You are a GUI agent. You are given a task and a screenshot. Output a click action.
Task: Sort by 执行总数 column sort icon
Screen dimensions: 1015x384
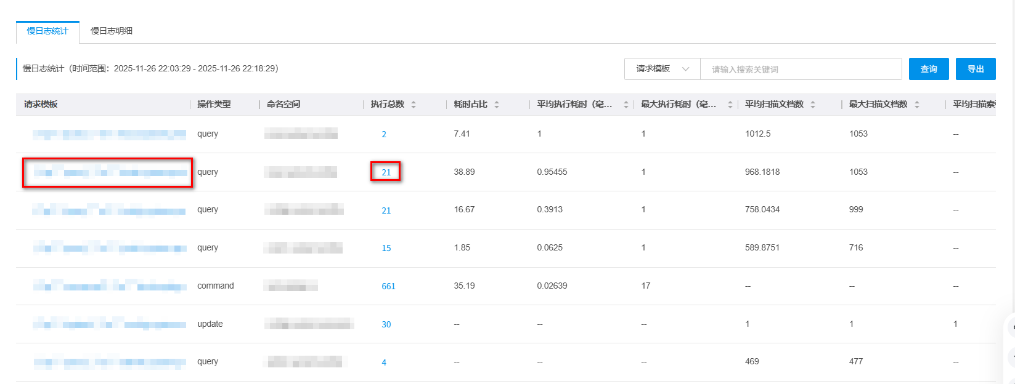tap(414, 105)
